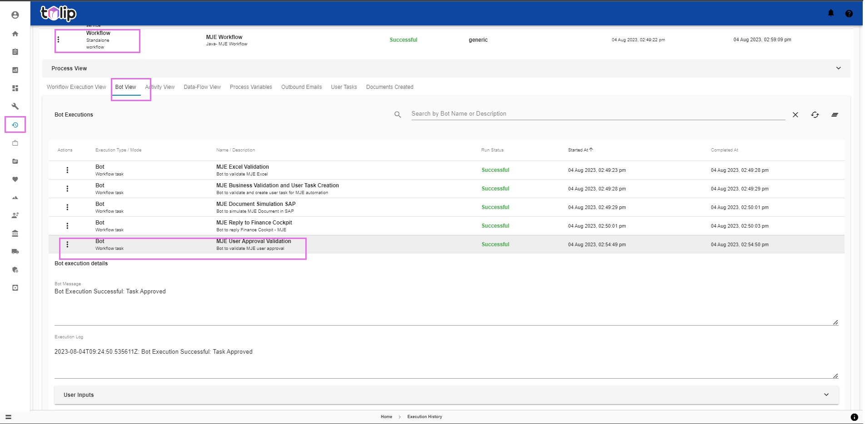Open the delivery truck icon in sidebar
This screenshot has width=865, height=424.
(15, 251)
